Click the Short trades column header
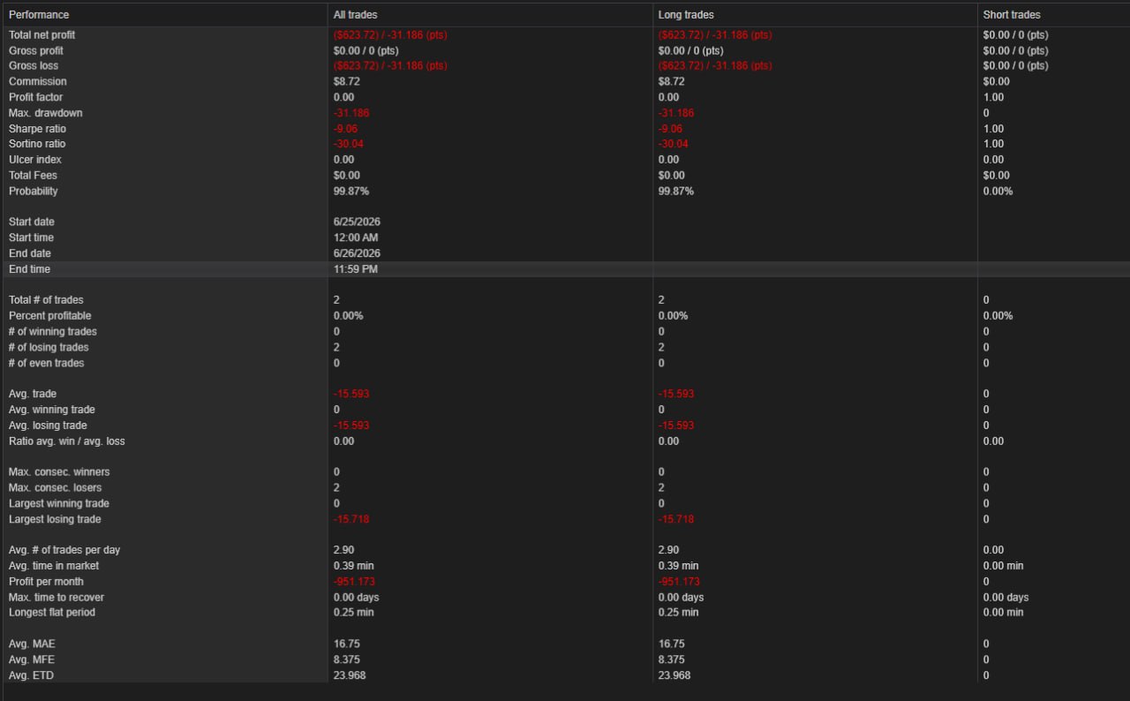The height and width of the screenshot is (701, 1130). pyautogui.click(x=1012, y=15)
